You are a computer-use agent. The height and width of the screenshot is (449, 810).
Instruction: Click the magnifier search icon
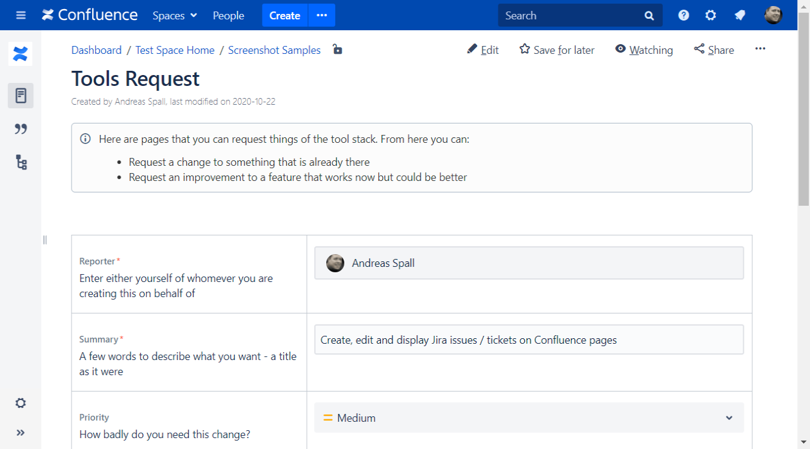[x=649, y=16]
